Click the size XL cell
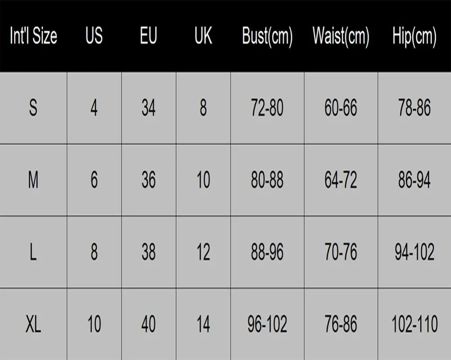Viewport: 451px width, 360px height. click(x=33, y=324)
